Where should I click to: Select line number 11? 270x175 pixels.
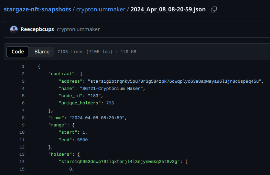point(22,140)
